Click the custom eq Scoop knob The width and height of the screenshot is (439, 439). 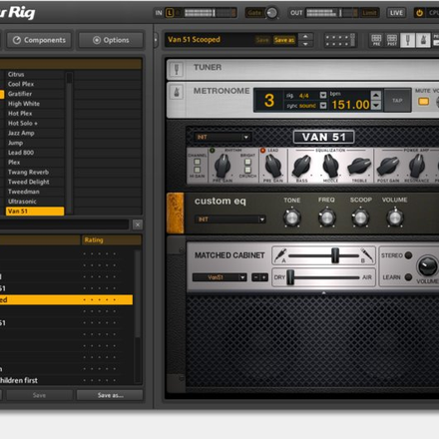coord(360,218)
